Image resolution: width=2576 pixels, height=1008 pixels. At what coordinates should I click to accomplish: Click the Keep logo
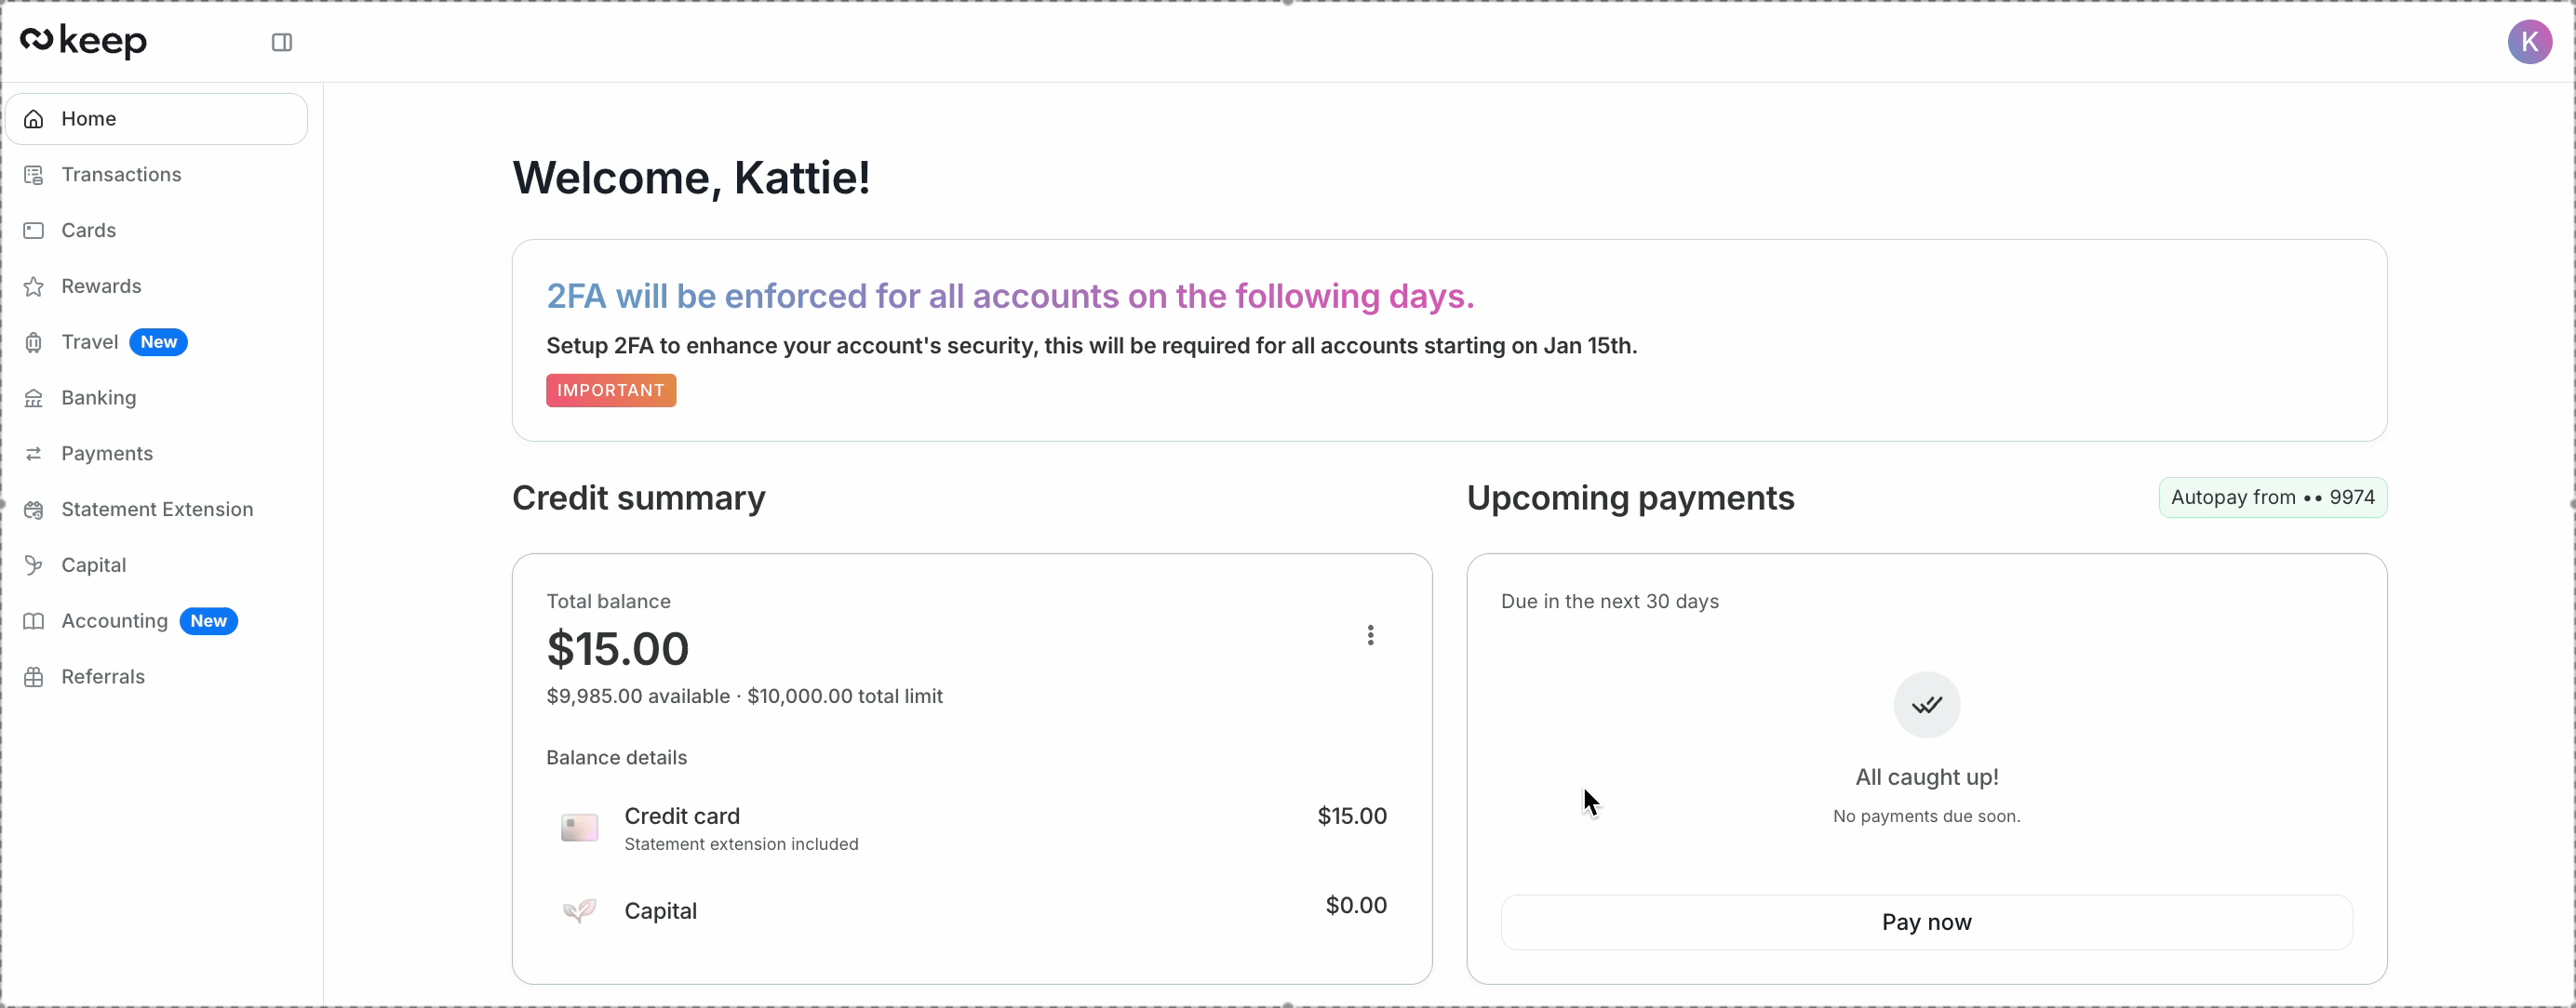click(x=84, y=41)
